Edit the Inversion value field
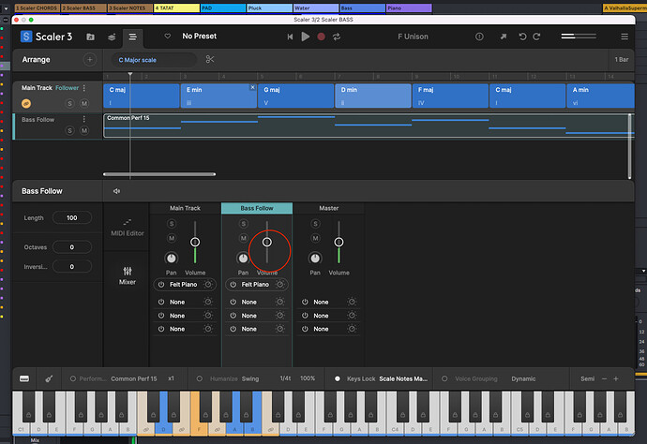This screenshot has width=647, height=444. pyautogui.click(x=72, y=267)
